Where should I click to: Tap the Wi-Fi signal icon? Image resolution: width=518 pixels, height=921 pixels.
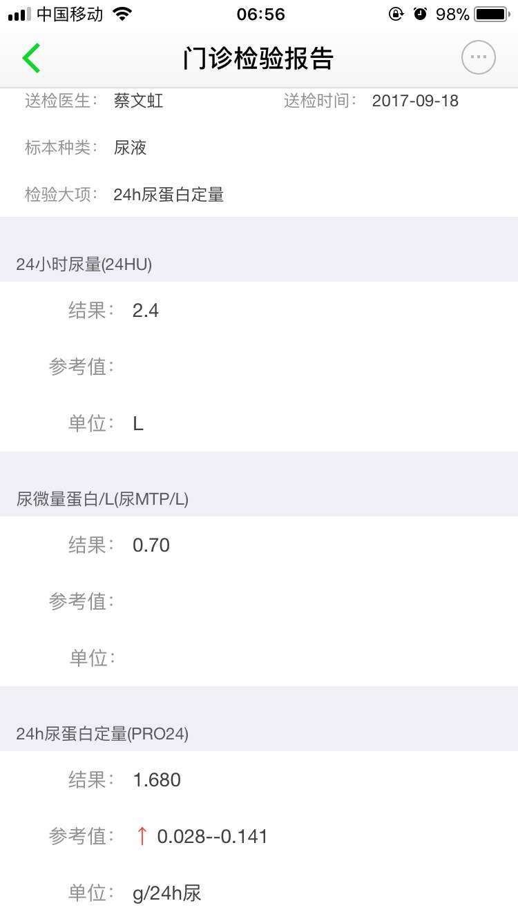point(122,14)
